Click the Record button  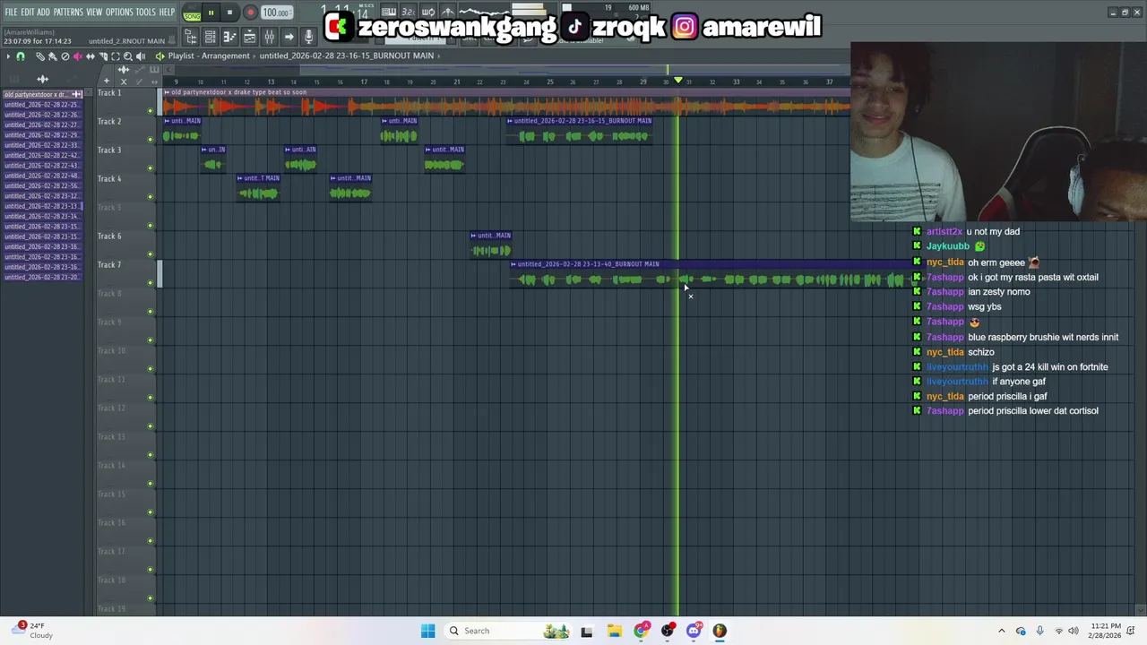pyautogui.click(x=250, y=13)
